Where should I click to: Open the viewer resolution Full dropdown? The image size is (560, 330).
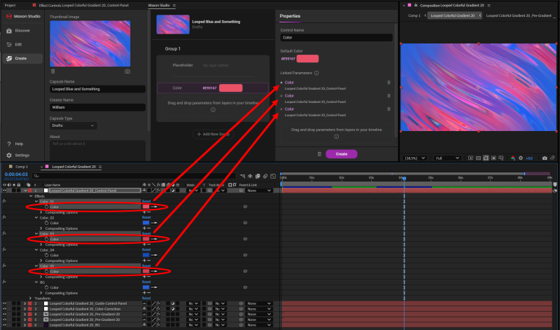tap(447, 158)
